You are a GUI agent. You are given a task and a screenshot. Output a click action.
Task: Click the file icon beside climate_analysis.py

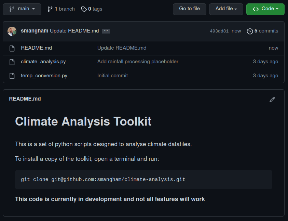point(12,62)
